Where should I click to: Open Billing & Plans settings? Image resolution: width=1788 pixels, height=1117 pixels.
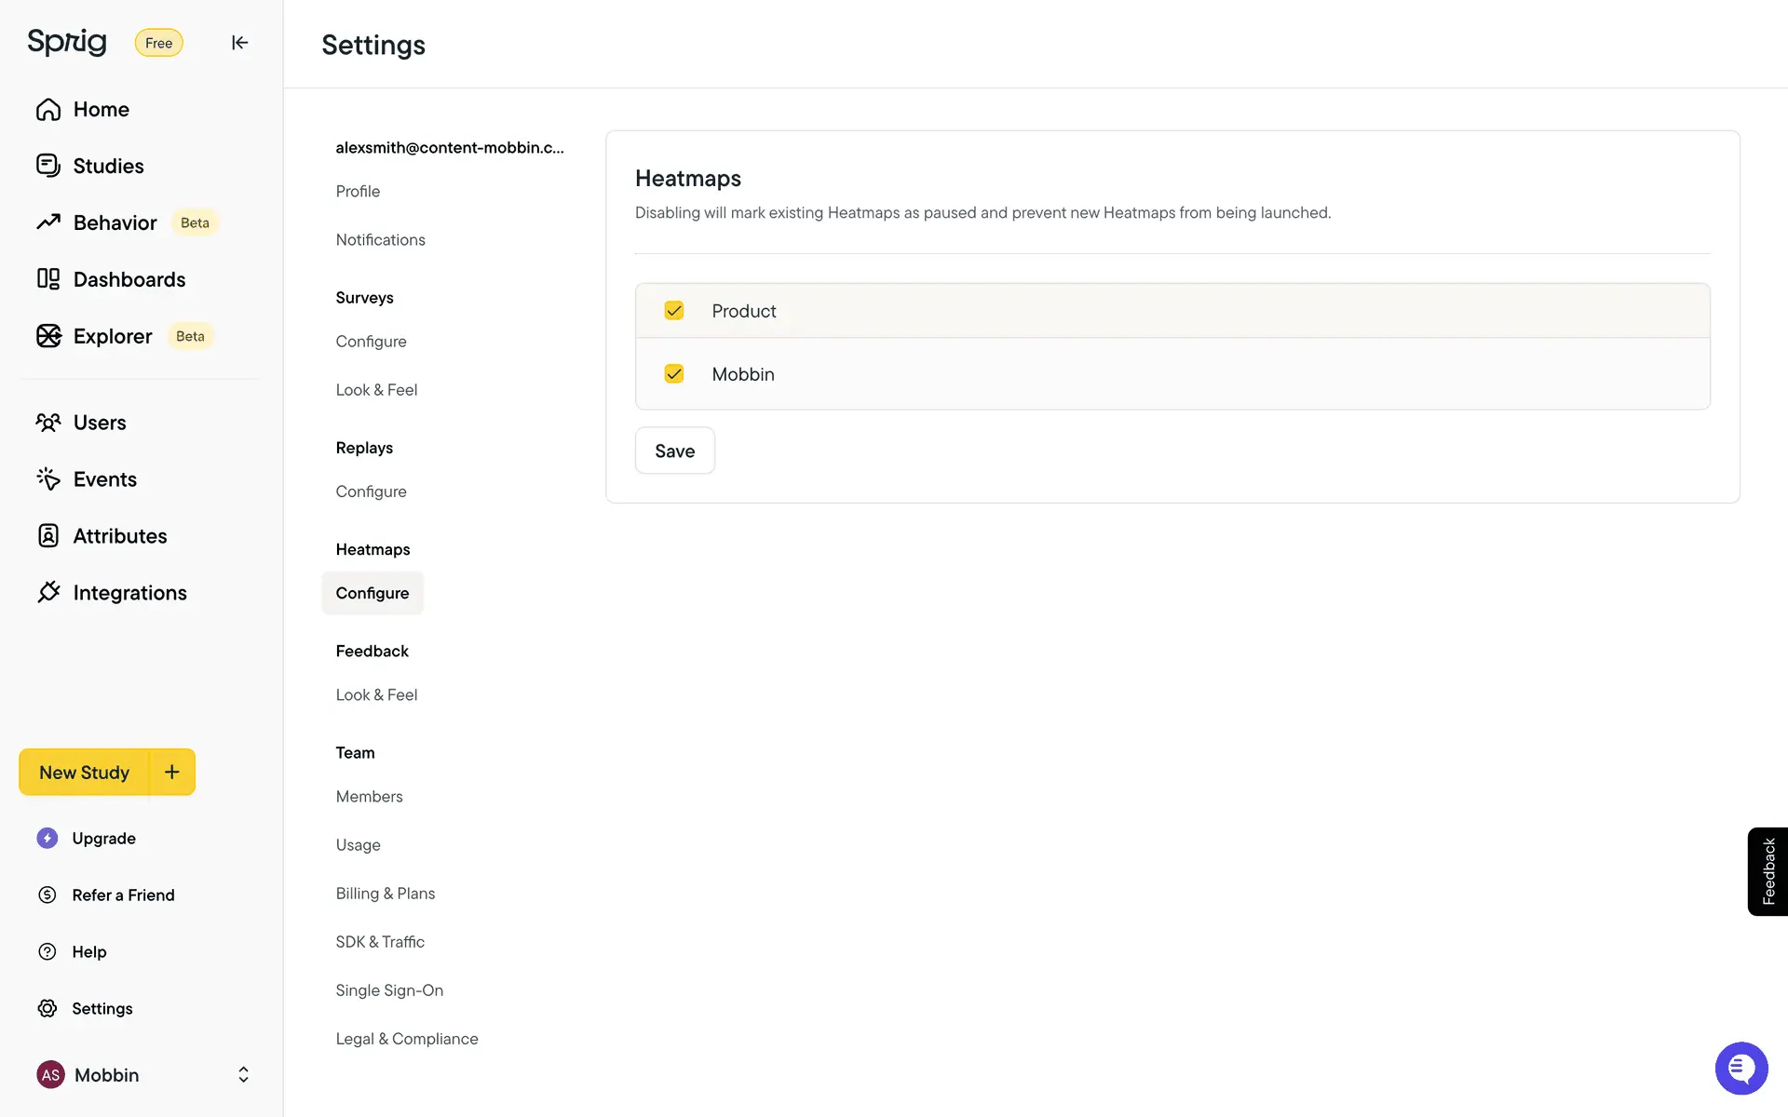point(386,894)
